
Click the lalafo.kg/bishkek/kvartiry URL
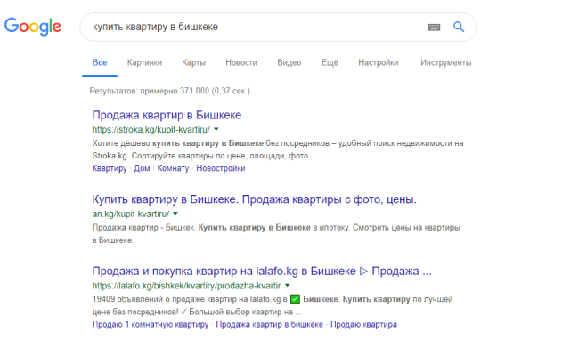(186, 286)
